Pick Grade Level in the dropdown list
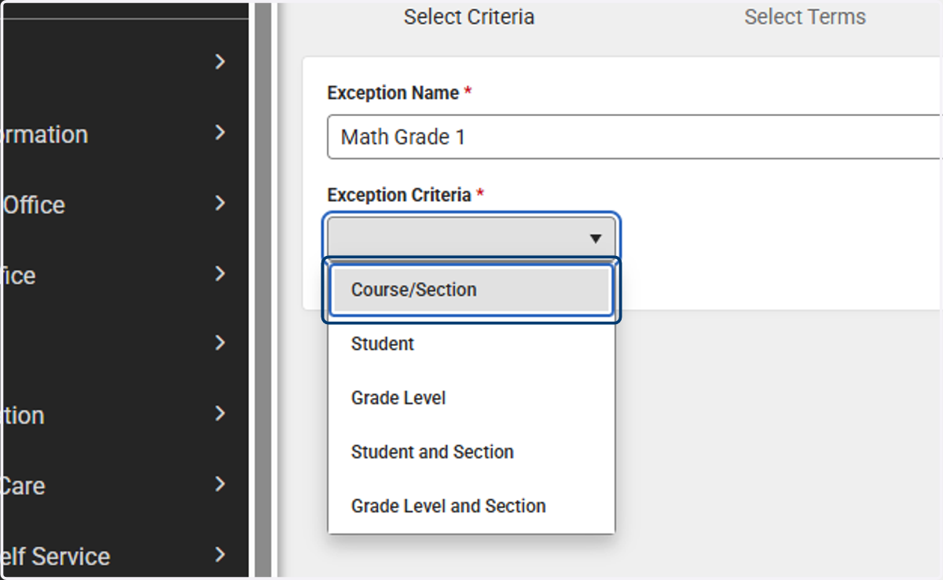The height and width of the screenshot is (580, 943). (x=471, y=398)
